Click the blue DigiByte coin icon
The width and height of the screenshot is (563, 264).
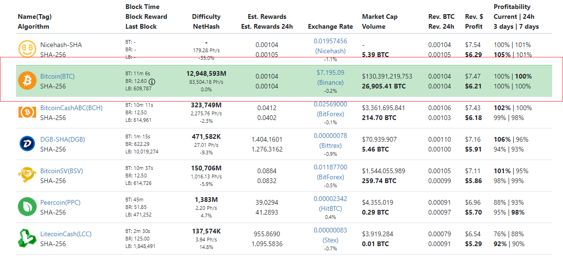[x=27, y=144]
